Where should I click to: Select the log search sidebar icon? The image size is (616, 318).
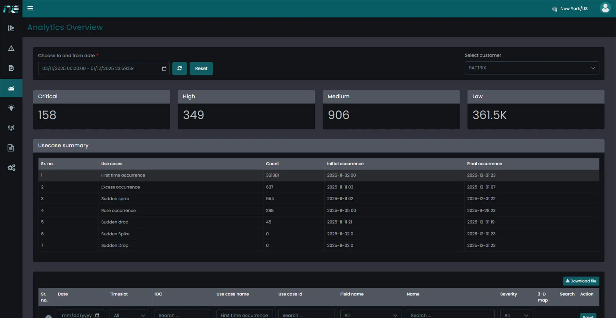point(11,68)
